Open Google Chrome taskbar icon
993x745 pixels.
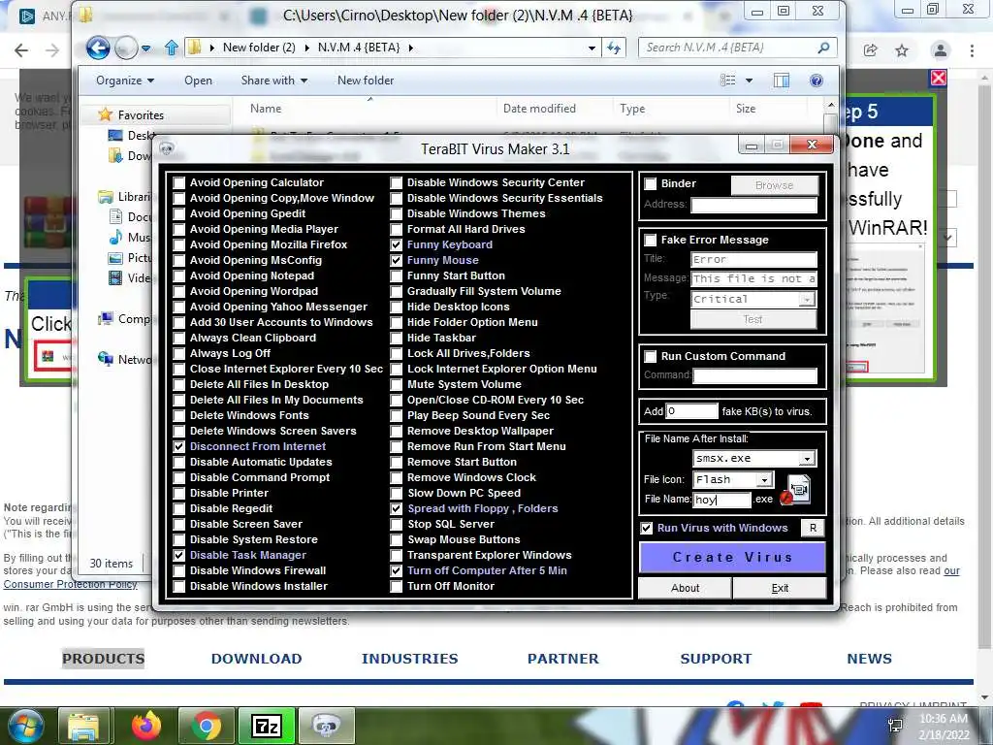click(x=207, y=726)
